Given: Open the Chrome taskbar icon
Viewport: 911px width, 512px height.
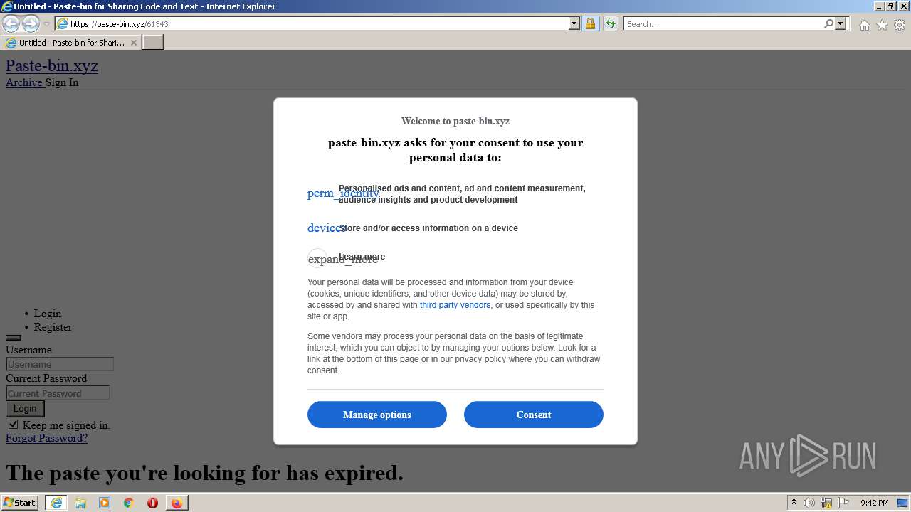Looking at the screenshot, I should 129,503.
